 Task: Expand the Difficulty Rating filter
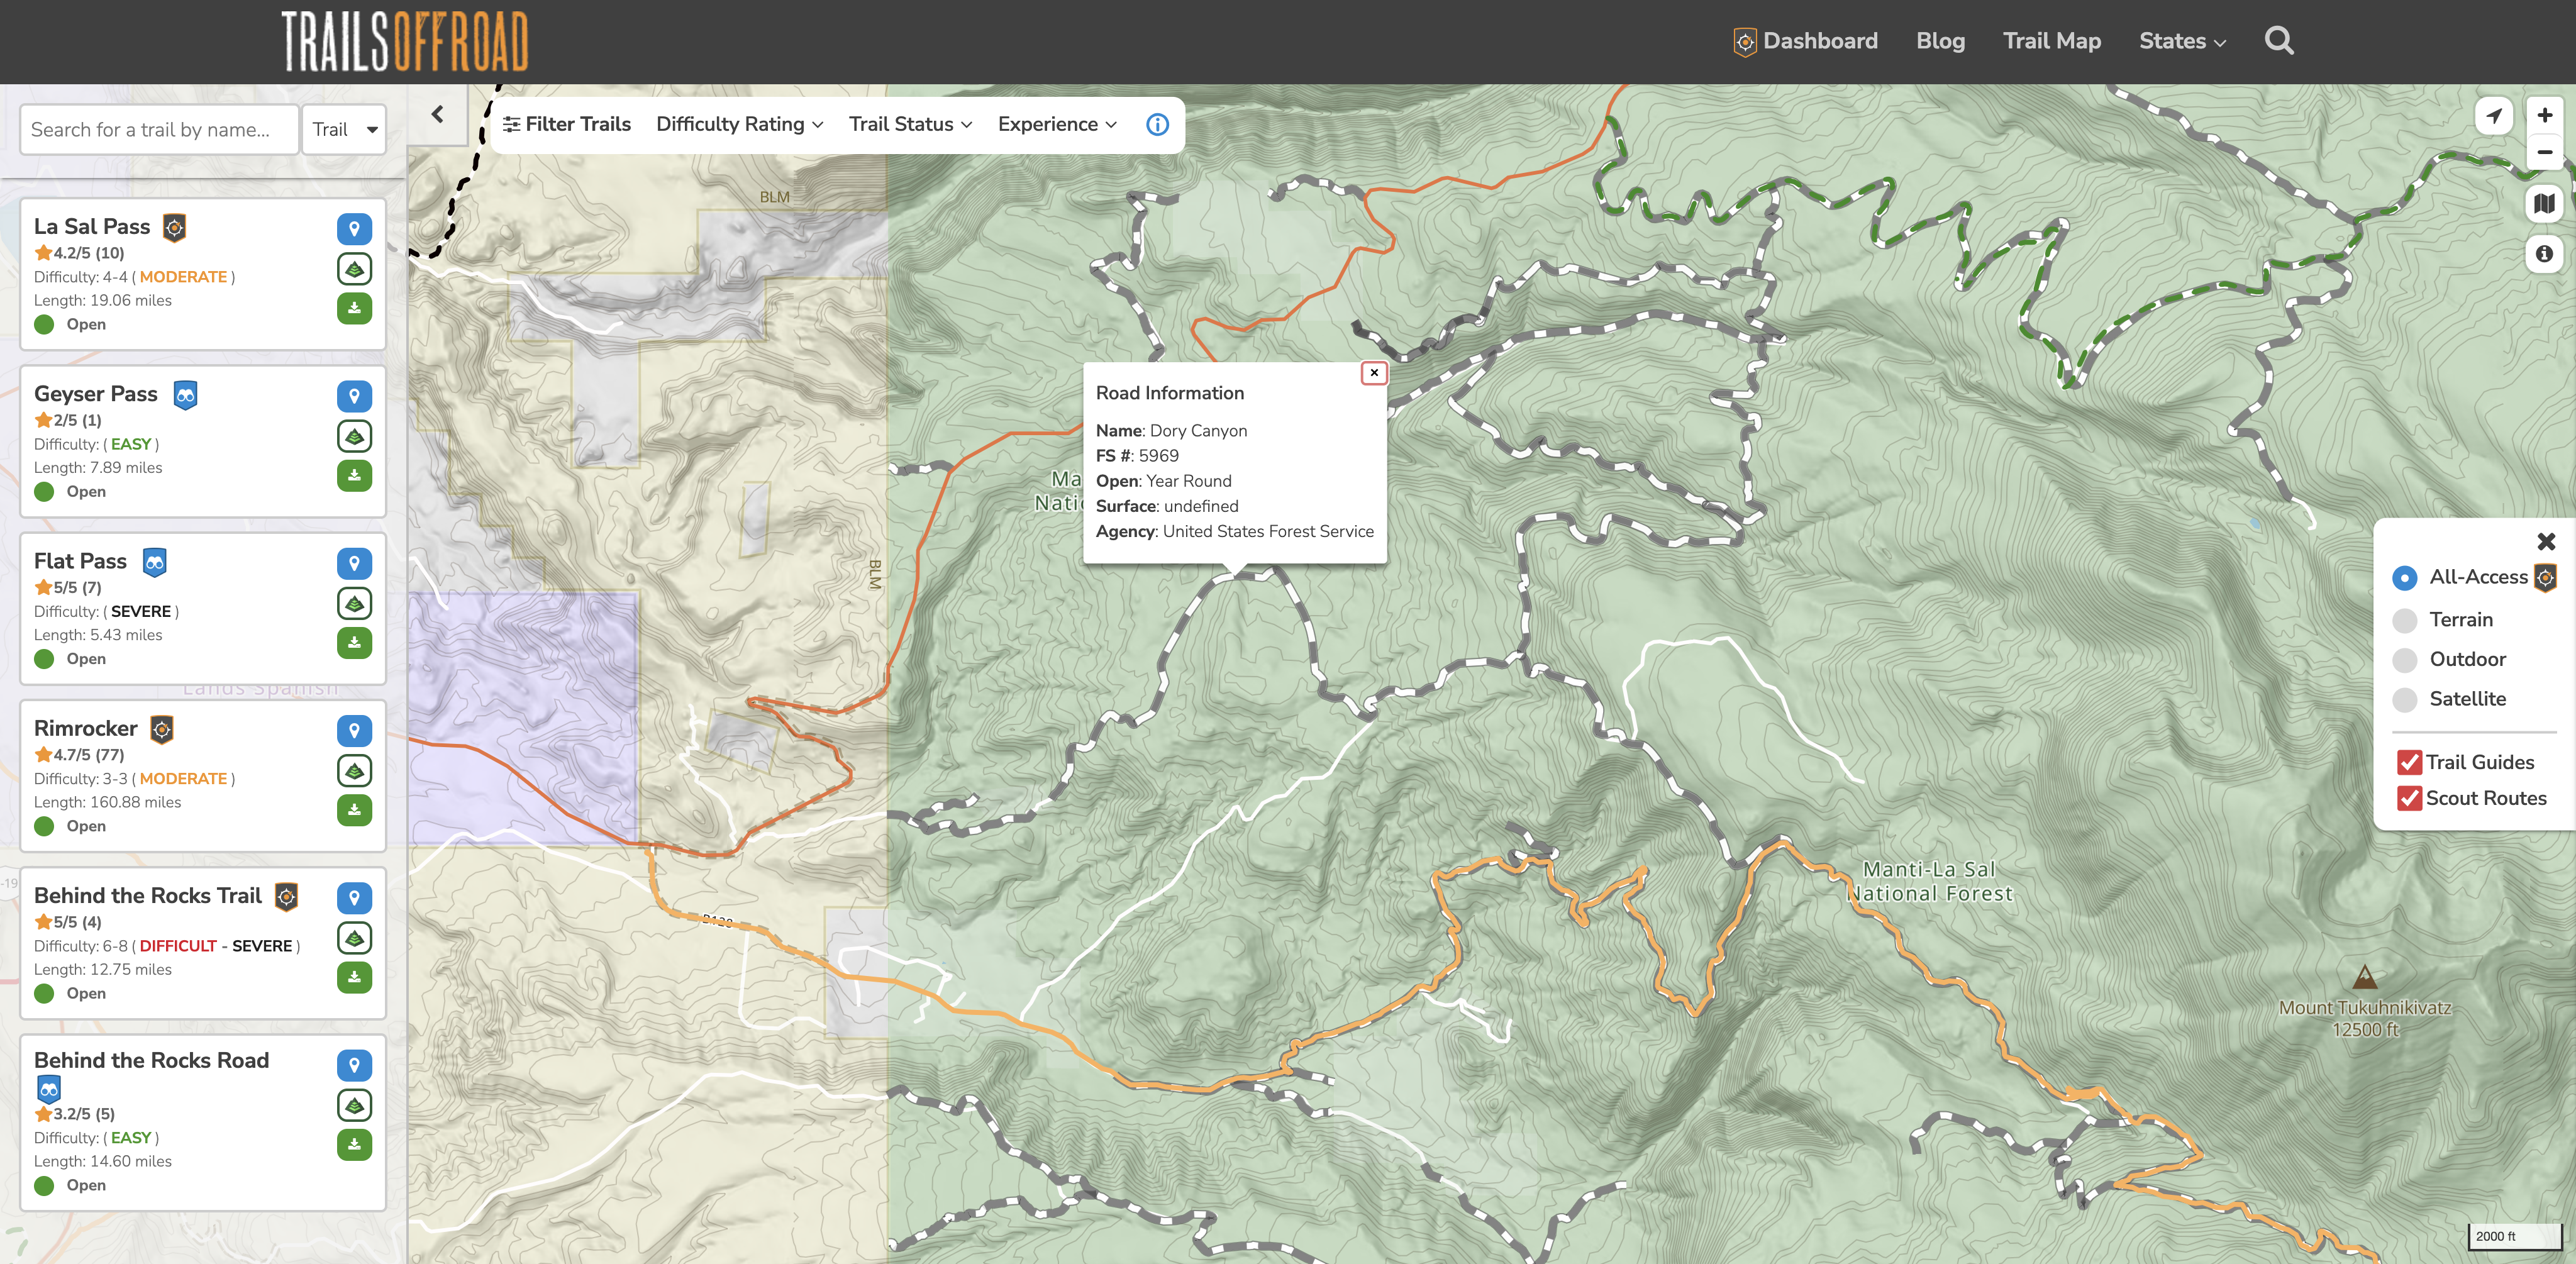pyautogui.click(x=739, y=124)
